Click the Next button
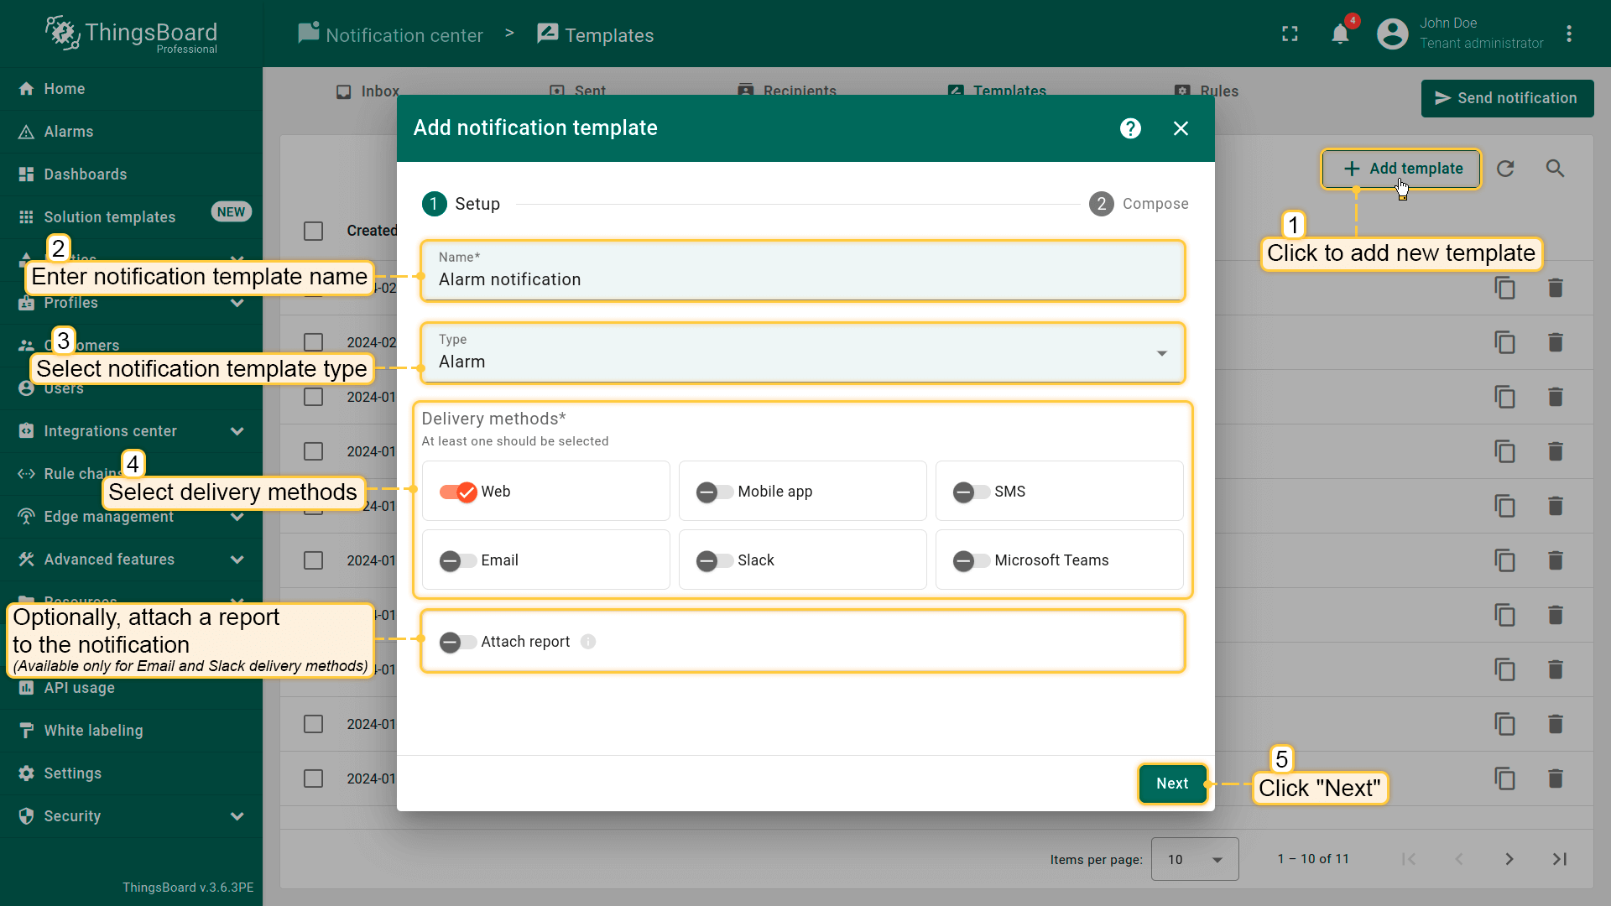The width and height of the screenshot is (1611, 906). pyautogui.click(x=1171, y=784)
